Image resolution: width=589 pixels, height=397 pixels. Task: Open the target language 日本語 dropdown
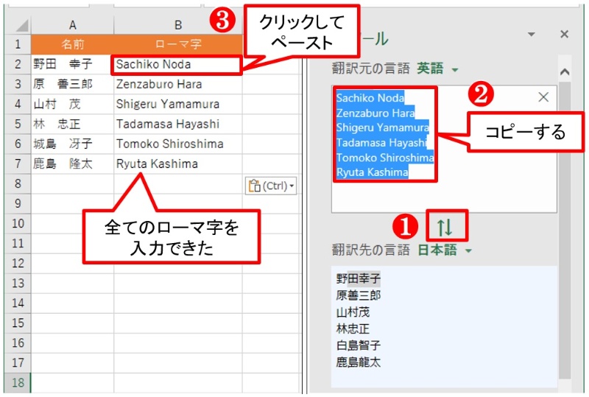(468, 250)
